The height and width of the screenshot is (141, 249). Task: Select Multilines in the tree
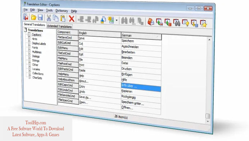tap(37, 52)
